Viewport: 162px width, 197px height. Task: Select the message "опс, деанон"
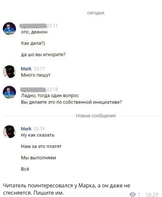(34, 32)
